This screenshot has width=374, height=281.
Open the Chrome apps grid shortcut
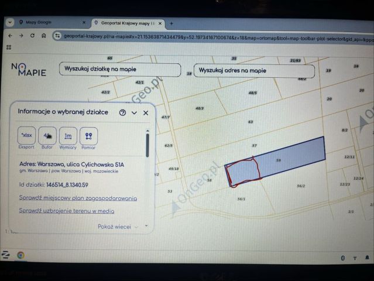[9, 47]
